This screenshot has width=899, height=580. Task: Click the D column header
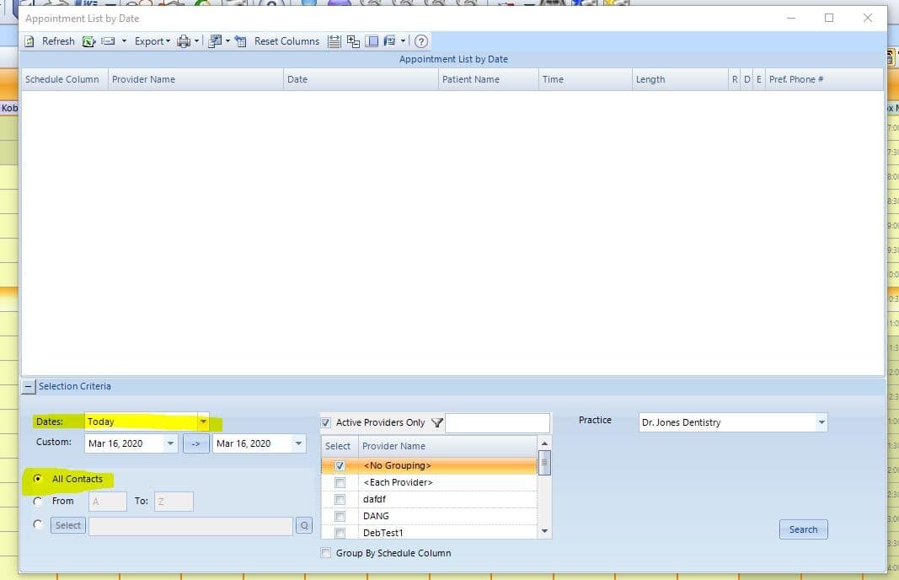(747, 79)
